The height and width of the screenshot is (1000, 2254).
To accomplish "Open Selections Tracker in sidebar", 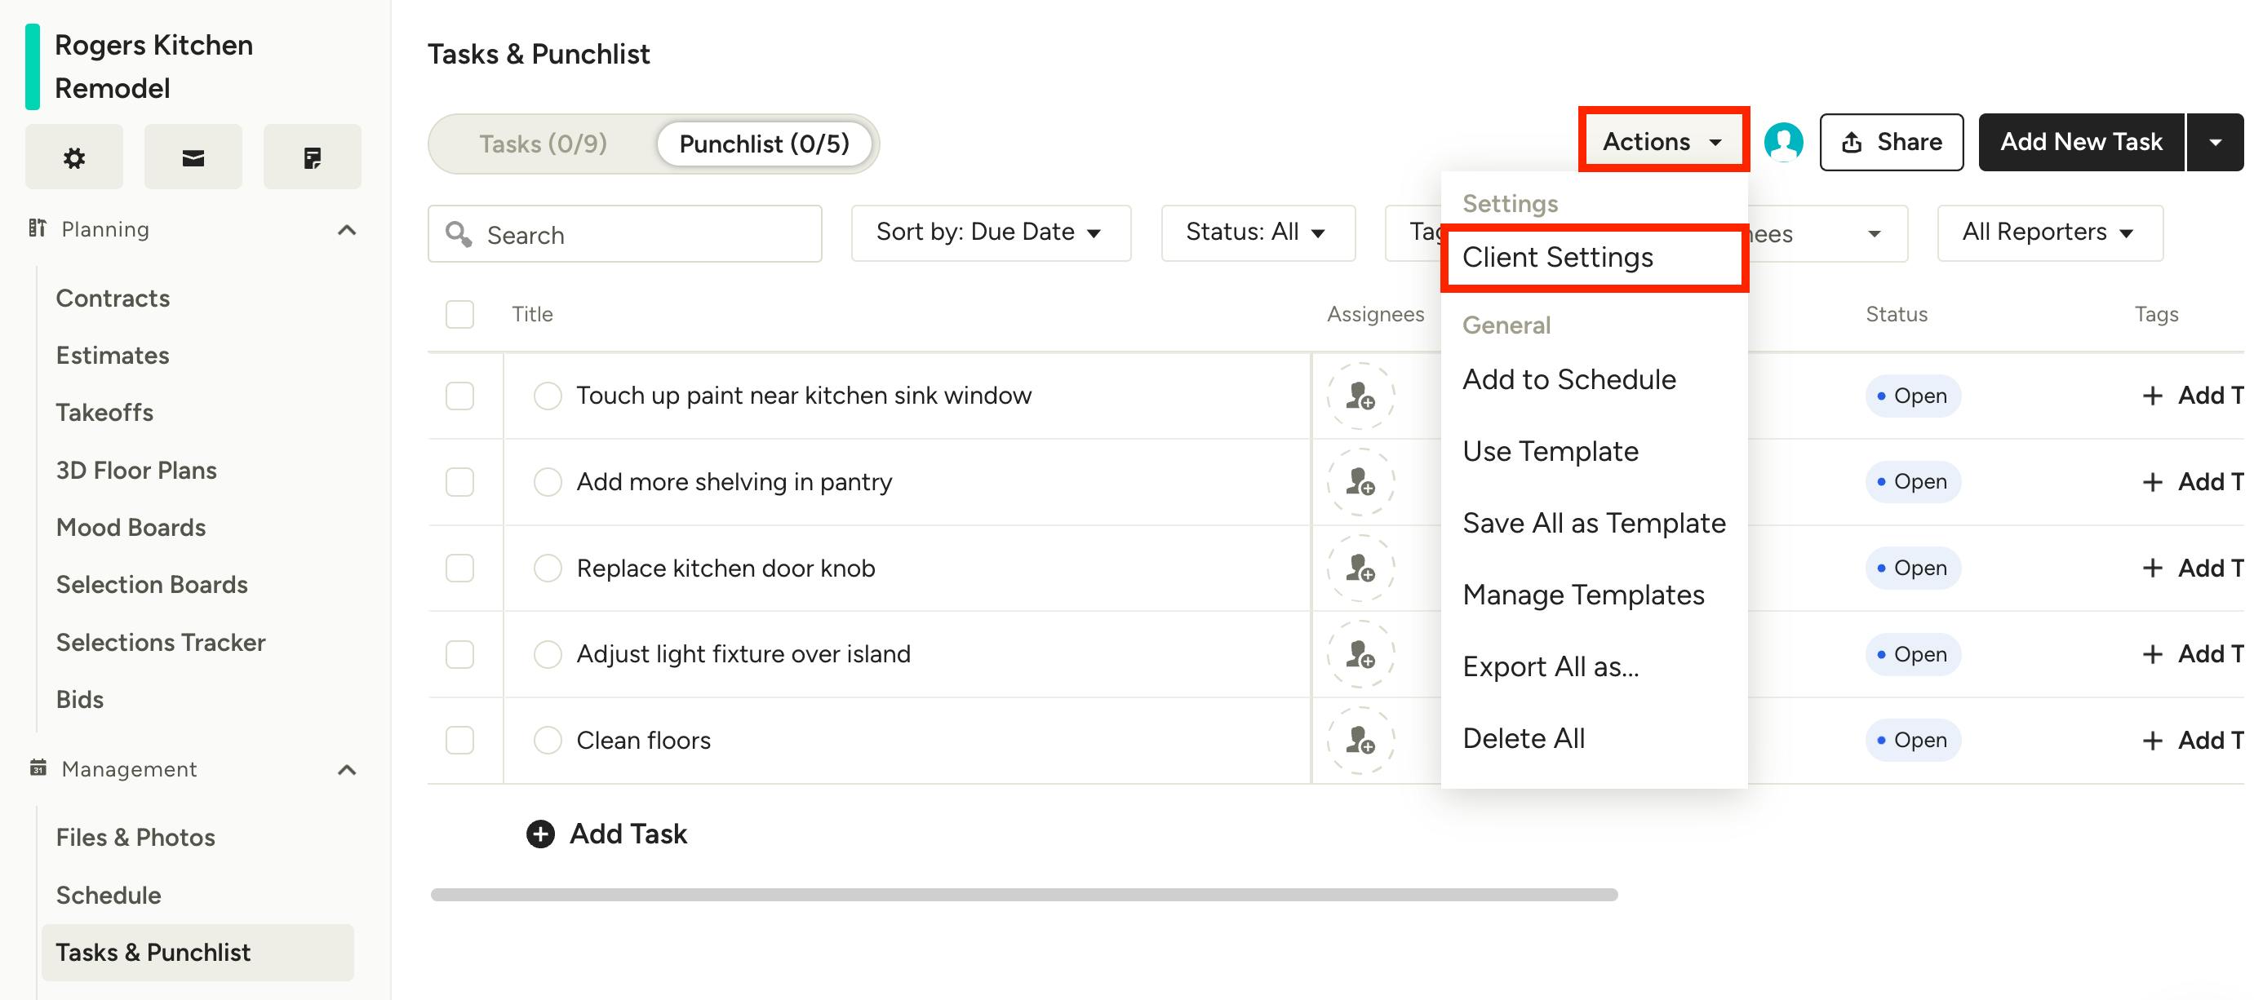I will pos(160,642).
